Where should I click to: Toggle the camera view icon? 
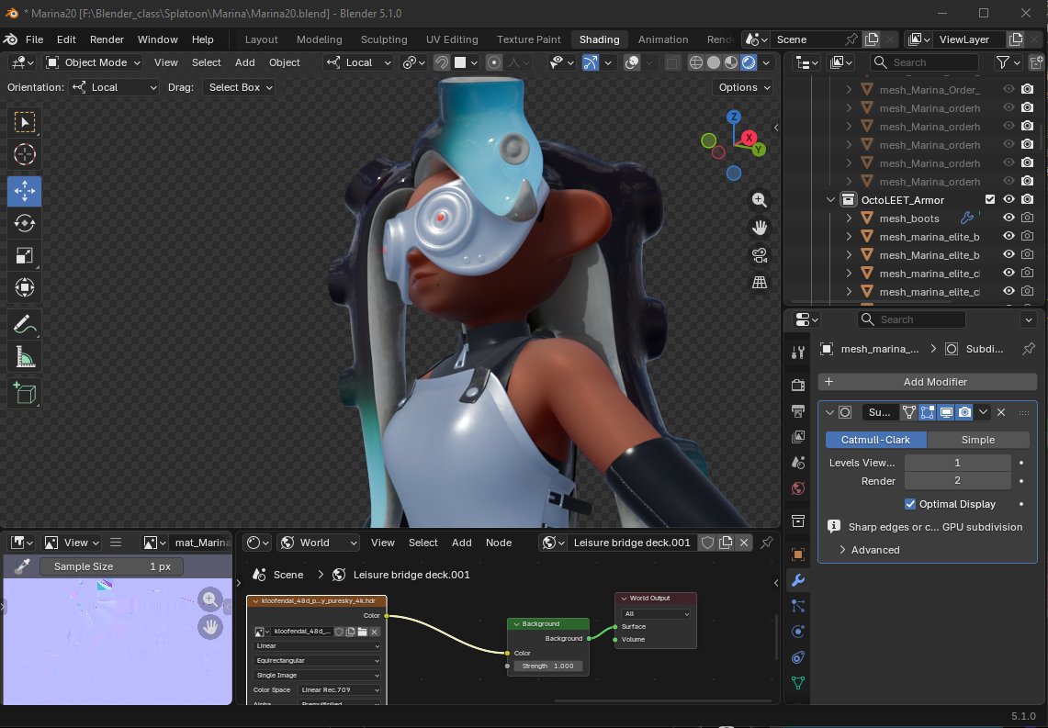[x=760, y=255]
